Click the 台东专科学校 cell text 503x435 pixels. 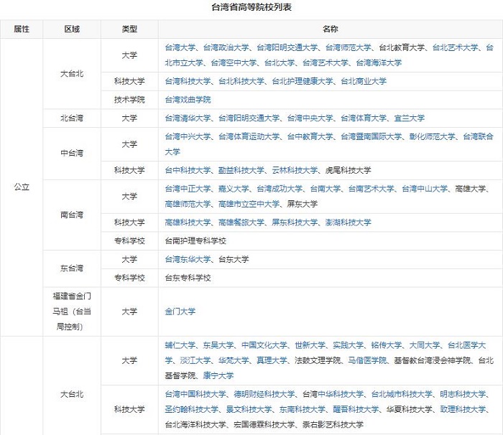click(x=188, y=278)
